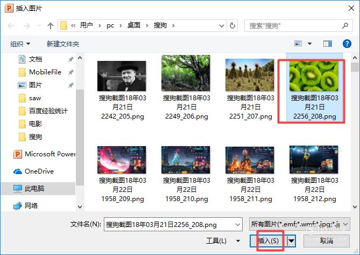360x255 pixels.
Task: Go forward using the forward arrow
Action: (27, 26)
